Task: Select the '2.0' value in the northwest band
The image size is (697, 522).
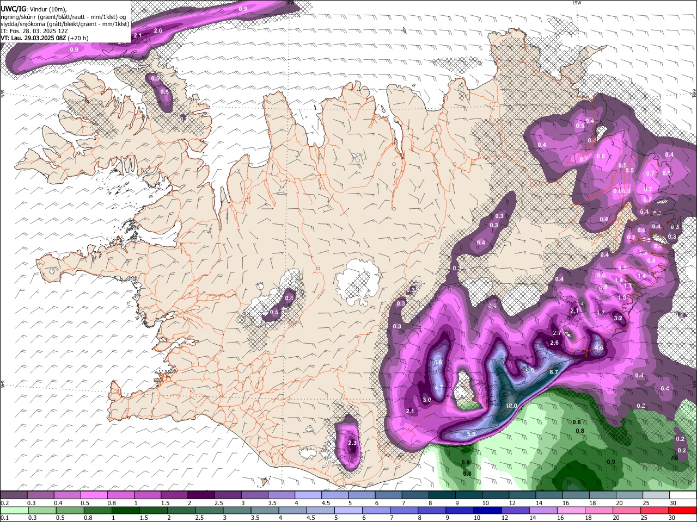Action: click(x=158, y=31)
